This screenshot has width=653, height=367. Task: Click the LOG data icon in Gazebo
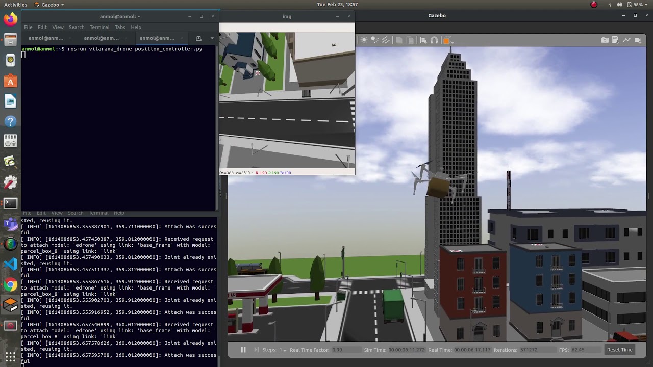616,40
